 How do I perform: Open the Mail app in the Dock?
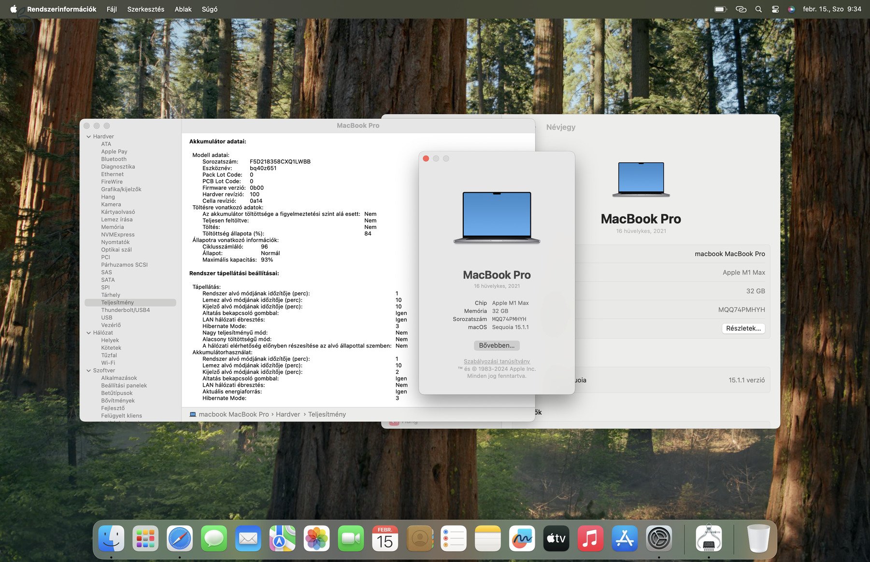tap(248, 538)
